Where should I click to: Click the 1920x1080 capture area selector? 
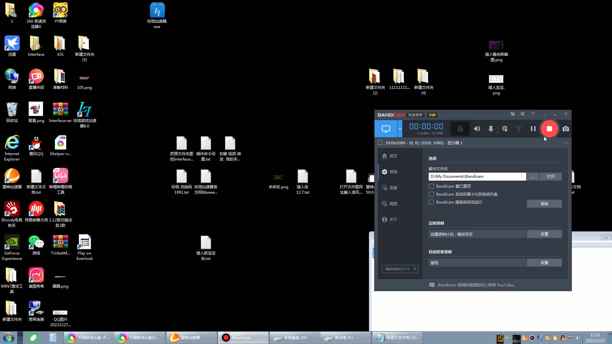coord(424,143)
